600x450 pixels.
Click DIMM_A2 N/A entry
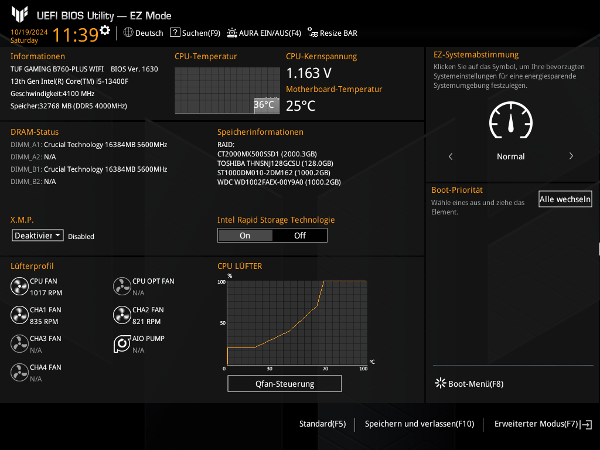[33, 157]
